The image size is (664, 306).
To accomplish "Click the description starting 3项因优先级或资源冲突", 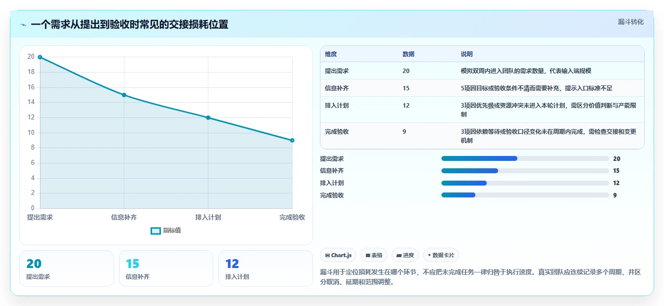I will [x=549, y=110].
